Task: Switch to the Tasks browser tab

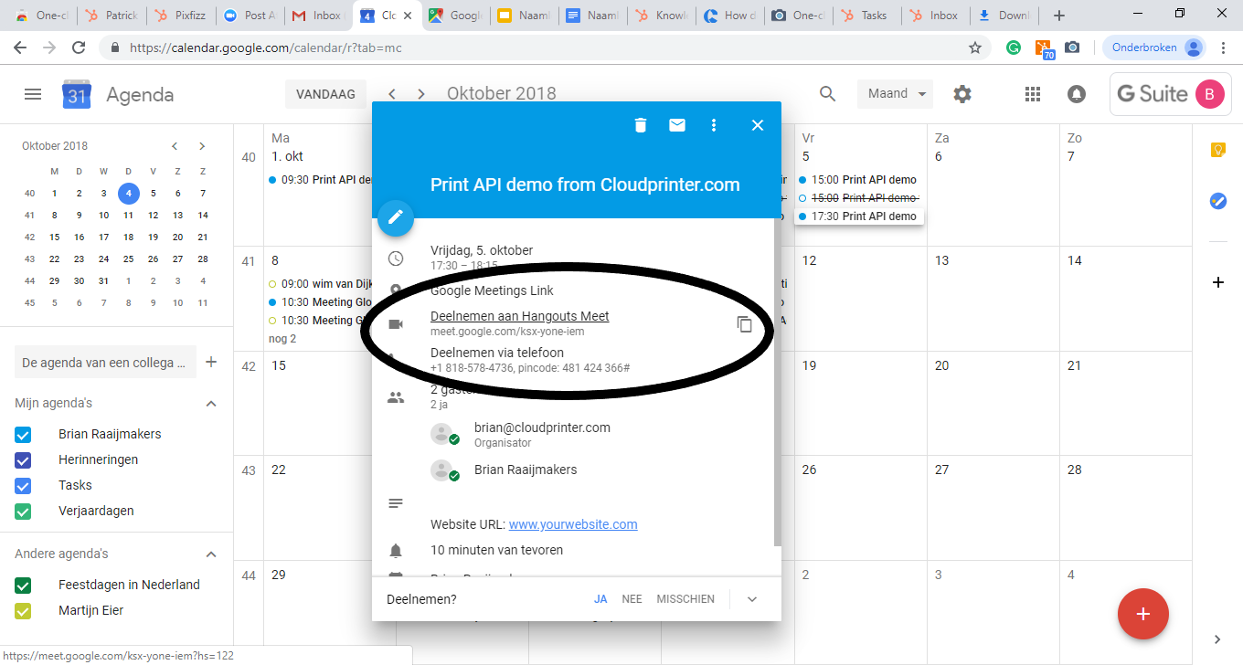Action: tap(866, 16)
